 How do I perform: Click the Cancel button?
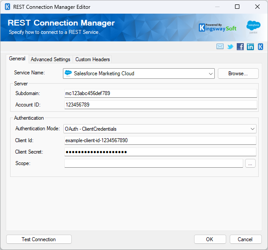tap(246, 239)
